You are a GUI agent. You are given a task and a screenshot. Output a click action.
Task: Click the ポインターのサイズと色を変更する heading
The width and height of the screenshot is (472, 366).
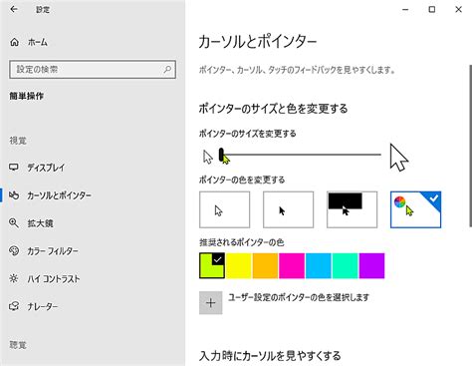pos(273,109)
